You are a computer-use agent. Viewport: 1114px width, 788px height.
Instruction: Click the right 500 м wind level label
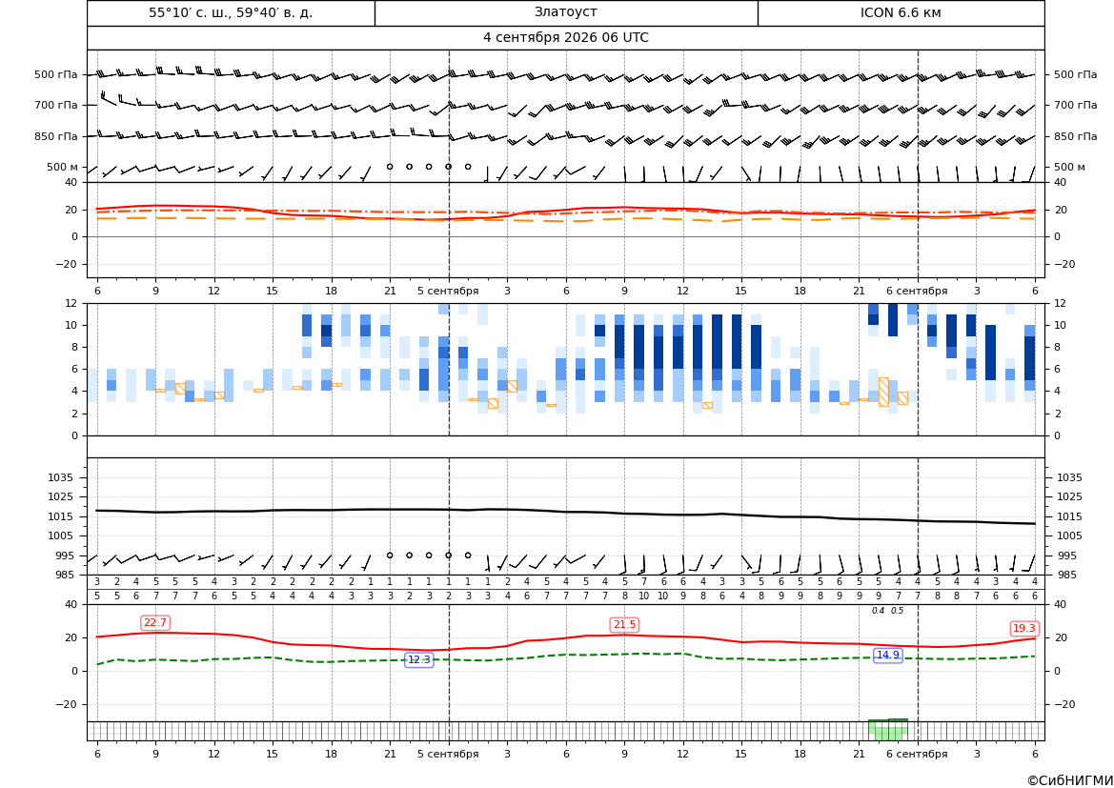click(x=1069, y=167)
